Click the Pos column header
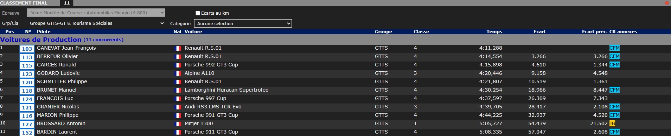 9,31
